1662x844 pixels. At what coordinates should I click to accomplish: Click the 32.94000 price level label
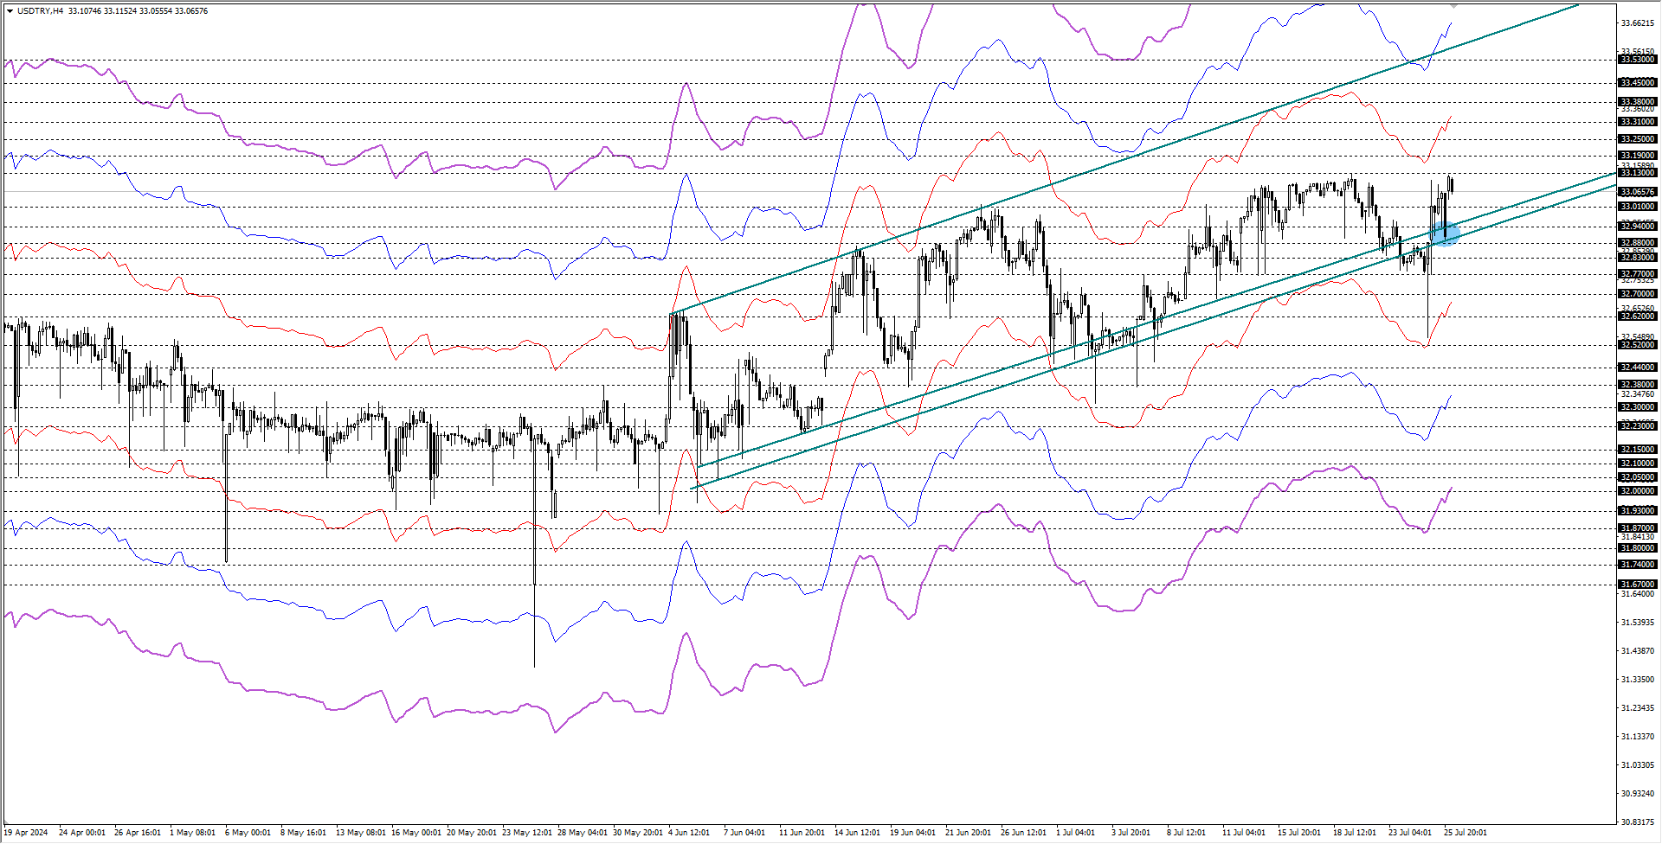(1637, 227)
